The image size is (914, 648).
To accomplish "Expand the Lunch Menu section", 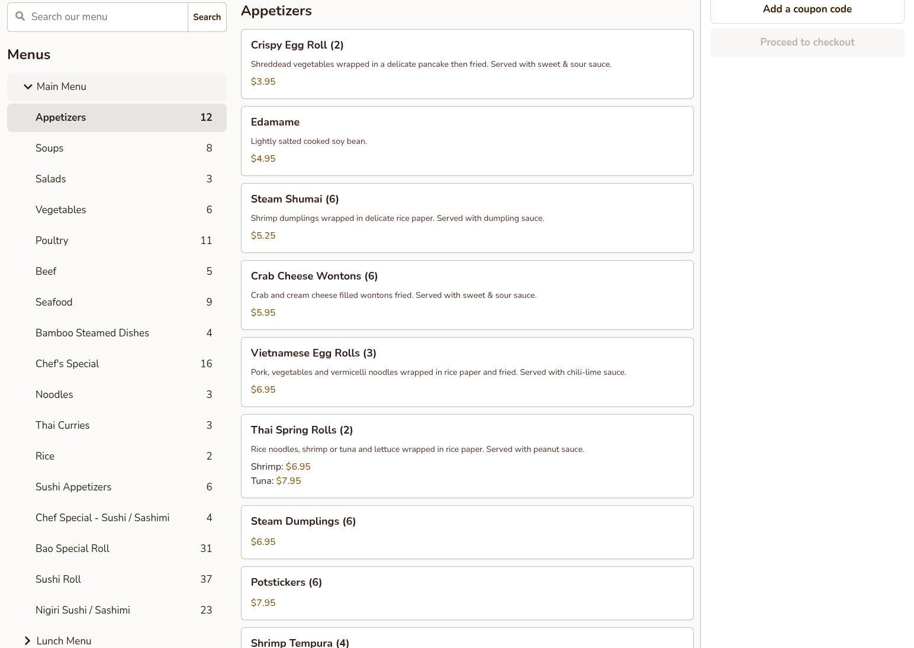I will pyautogui.click(x=28, y=641).
